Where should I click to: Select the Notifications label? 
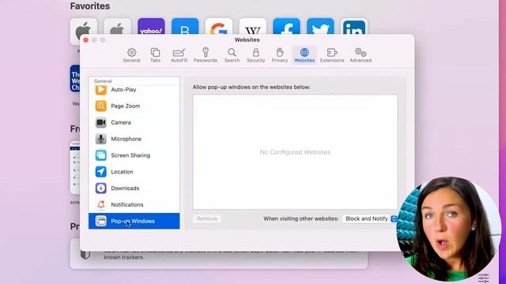(127, 204)
